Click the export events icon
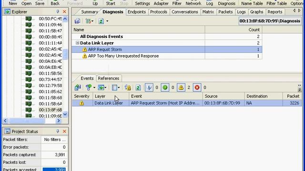305x171 pixels. pyautogui.click(x=78, y=87)
